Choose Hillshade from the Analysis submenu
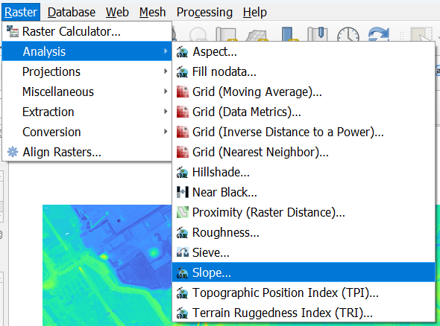Image resolution: width=440 pixels, height=326 pixels. 304,172
